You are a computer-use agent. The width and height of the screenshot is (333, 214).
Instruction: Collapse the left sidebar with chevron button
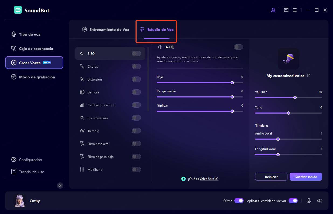point(60,186)
